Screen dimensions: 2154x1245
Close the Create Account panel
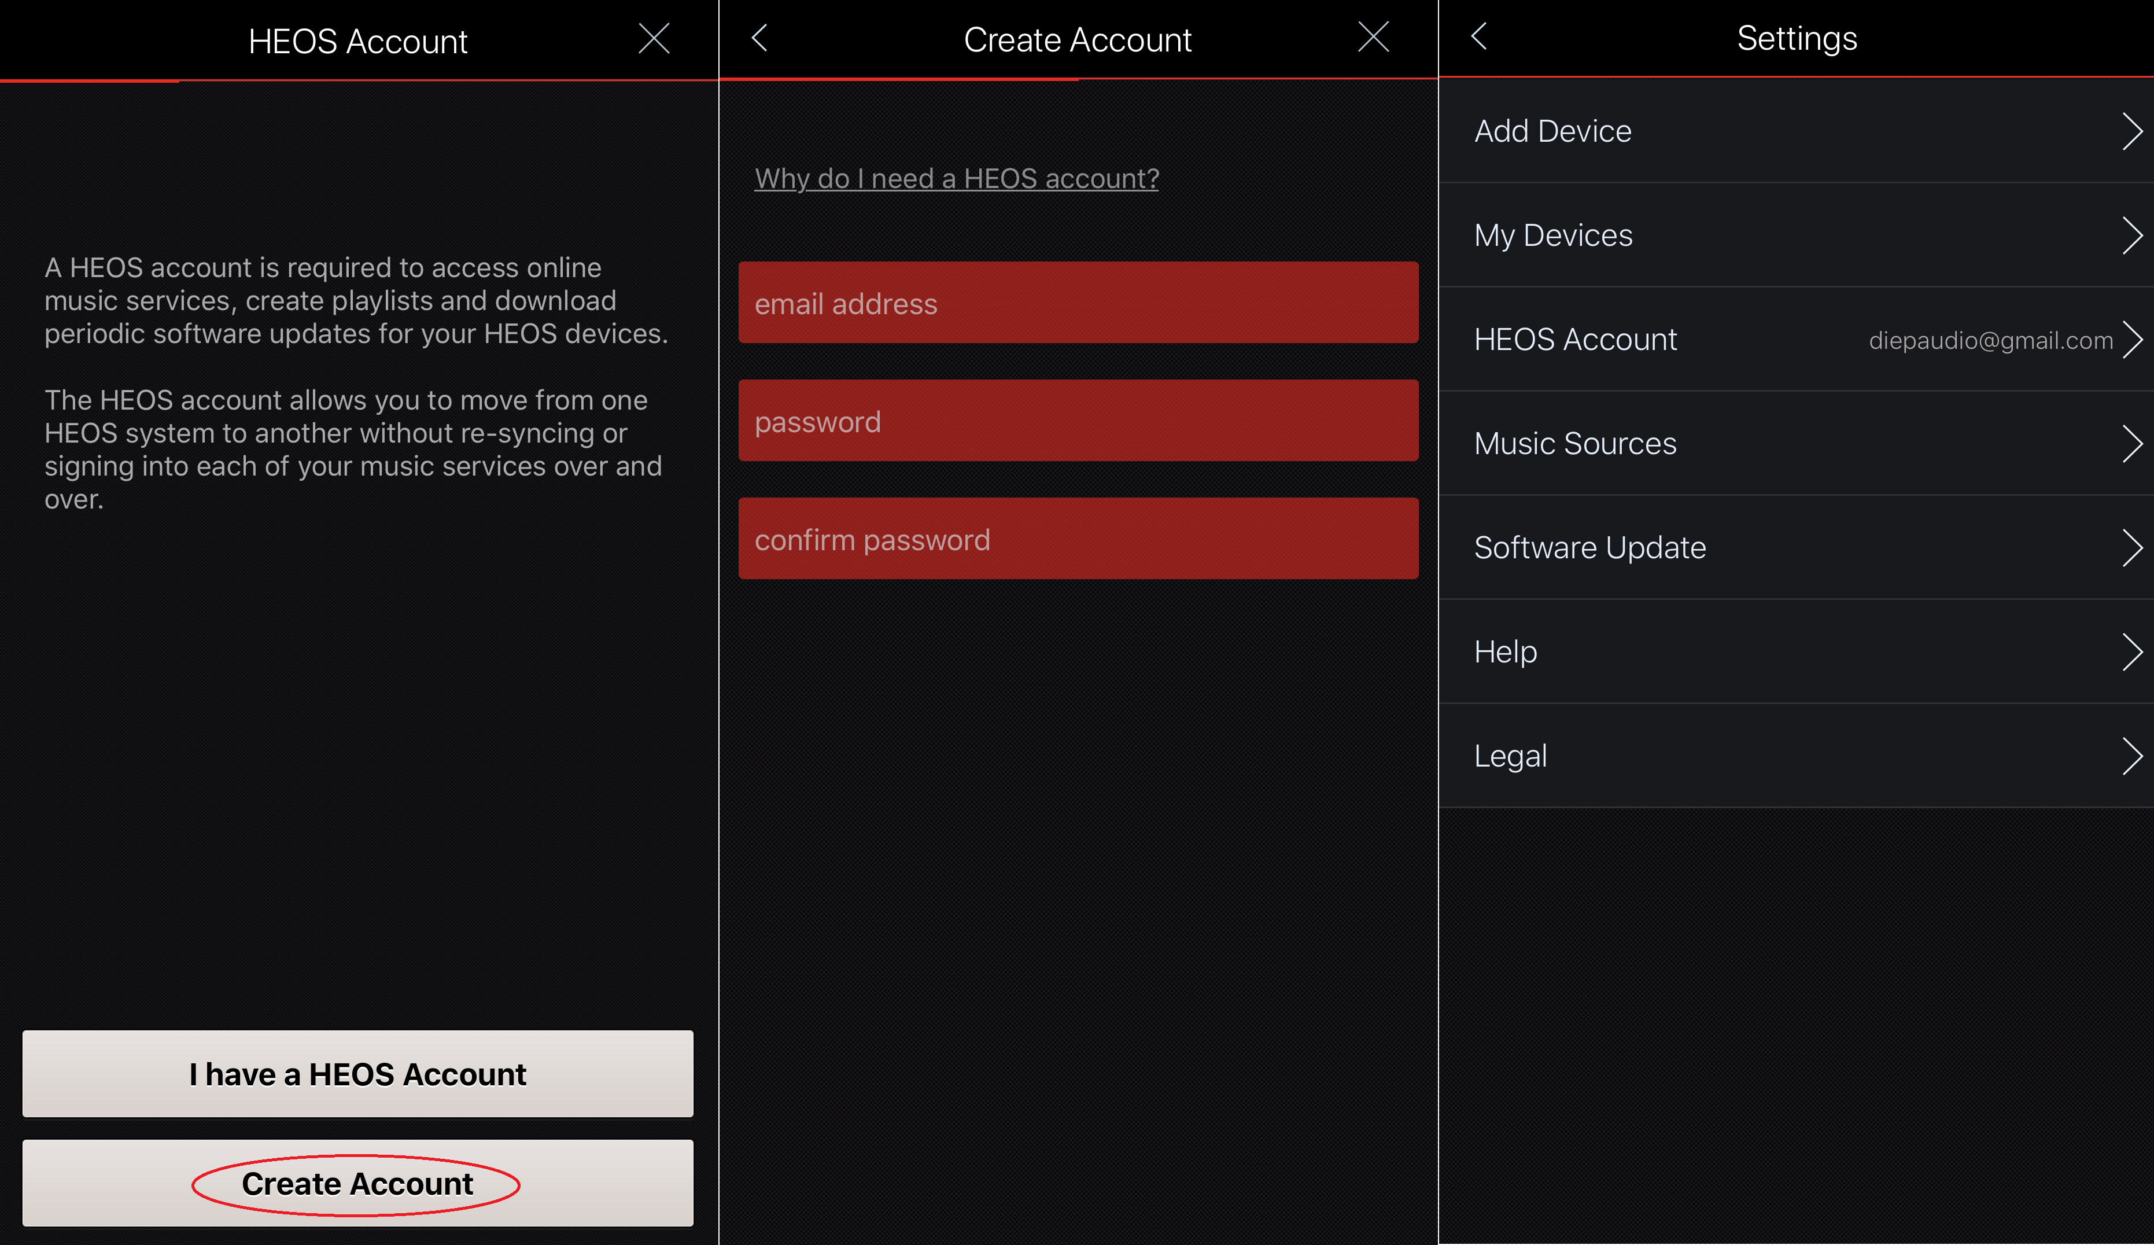[x=1376, y=40]
